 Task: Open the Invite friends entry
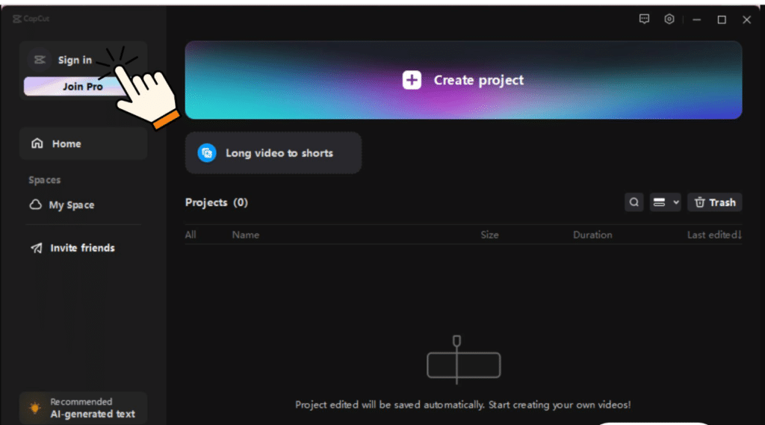point(72,248)
